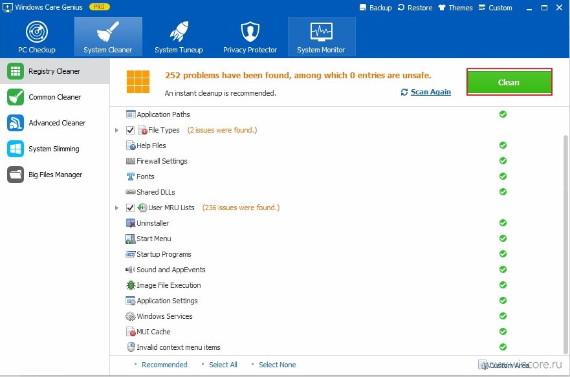Click the Application Settings icon
Image resolution: width=570 pixels, height=377 pixels.
pos(131,301)
